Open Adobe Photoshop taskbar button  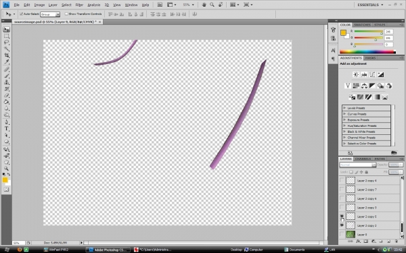point(108,250)
